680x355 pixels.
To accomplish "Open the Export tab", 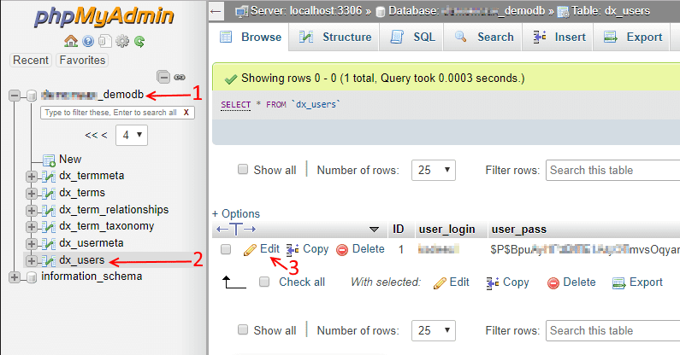I will tap(632, 38).
